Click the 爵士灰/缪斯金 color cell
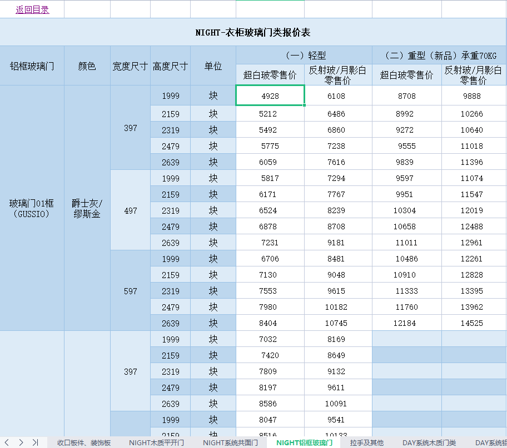 pos(87,208)
